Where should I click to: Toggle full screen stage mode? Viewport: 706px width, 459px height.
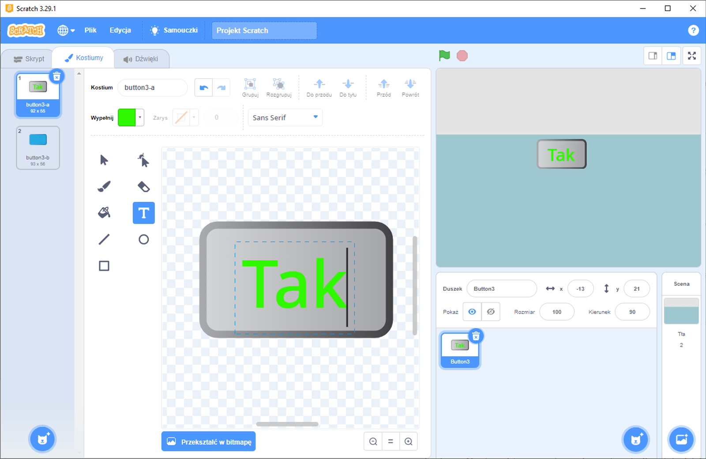coord(691,56)
